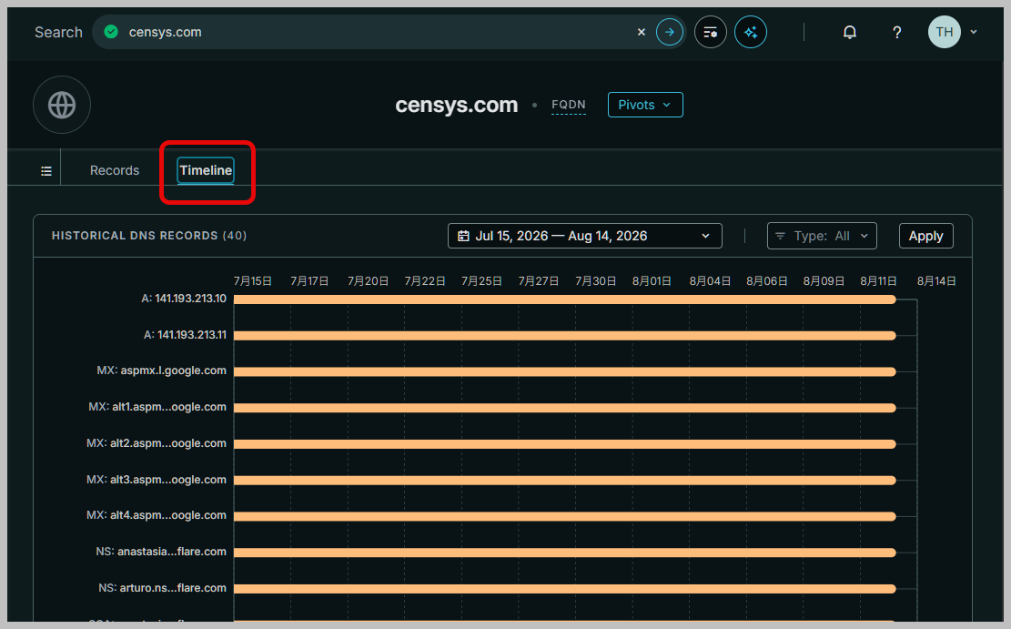The image size is (1011, 629).
Task: Click the 8月01日 axis date label
Action: coord(652,281)
